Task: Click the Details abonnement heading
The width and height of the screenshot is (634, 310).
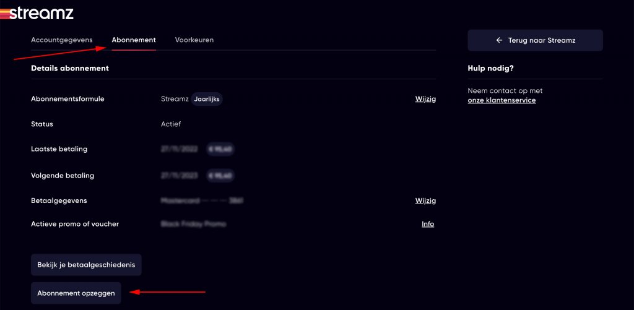Action: coord(70,68)
